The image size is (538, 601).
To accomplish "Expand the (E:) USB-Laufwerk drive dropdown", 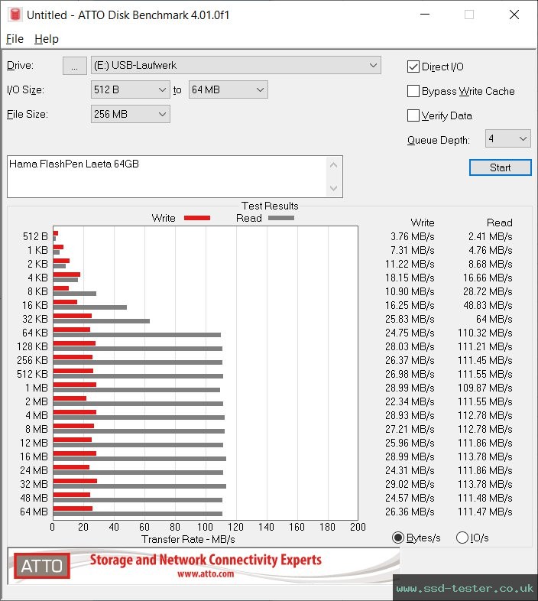I will click(235, 65).
